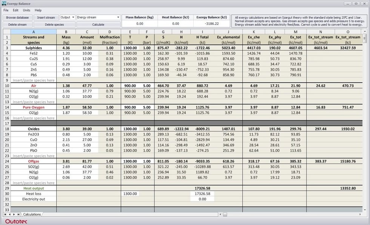Viewport: 370px width, 225px height.
Task: Click the ZnS species cell
Action: click(x=34, y=69)
